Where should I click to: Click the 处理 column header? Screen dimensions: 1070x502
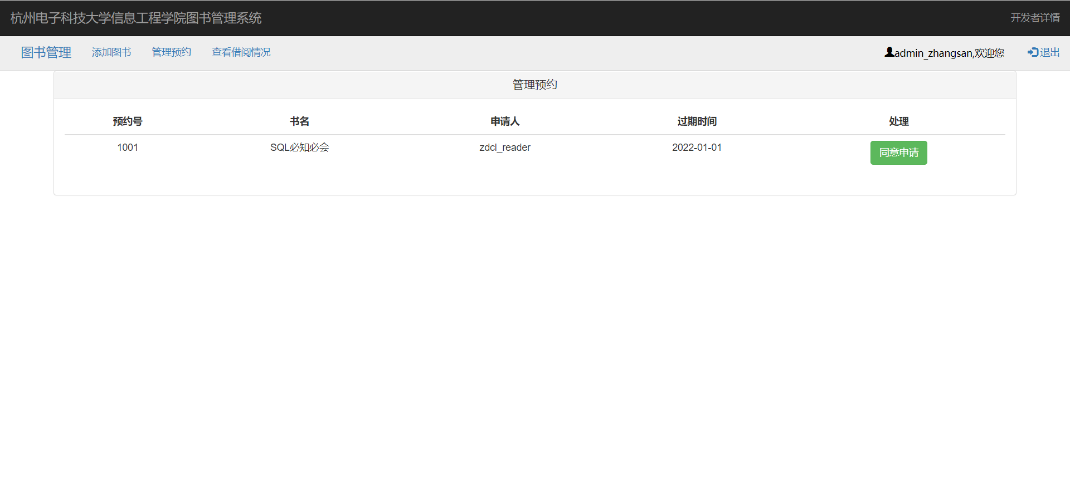[899, 121]
